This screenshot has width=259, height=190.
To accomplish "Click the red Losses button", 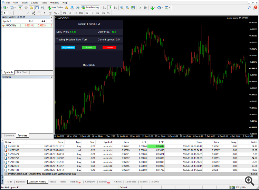I will (x=109, y=48).
